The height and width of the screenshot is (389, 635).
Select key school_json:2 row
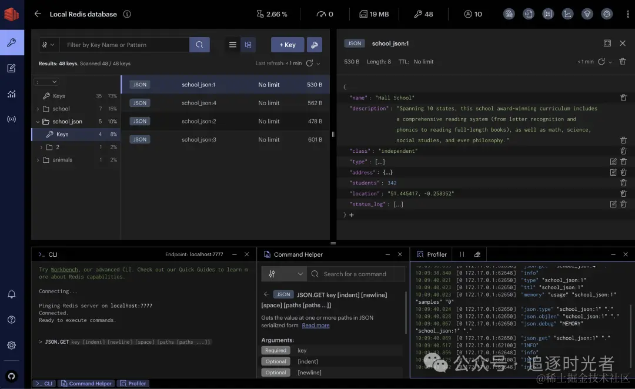click(x=226, y=121)
